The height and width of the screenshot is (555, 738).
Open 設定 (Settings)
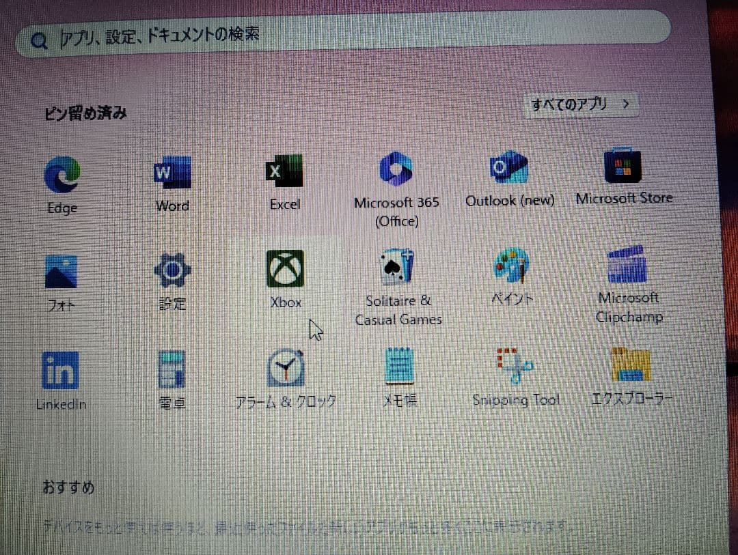pyautogui.click(x=172, y=268)
